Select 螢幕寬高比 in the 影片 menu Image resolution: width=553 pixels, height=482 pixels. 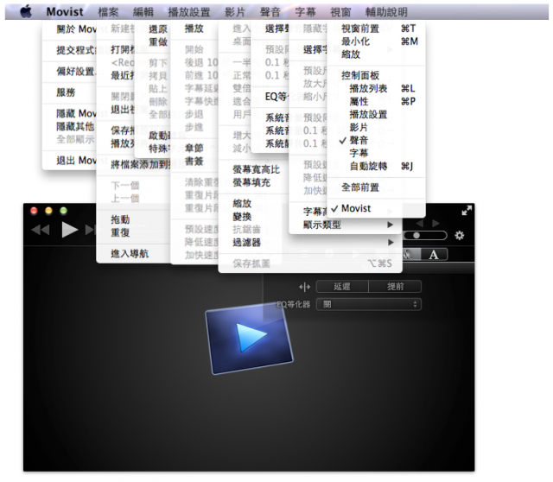tap(256, 169)
